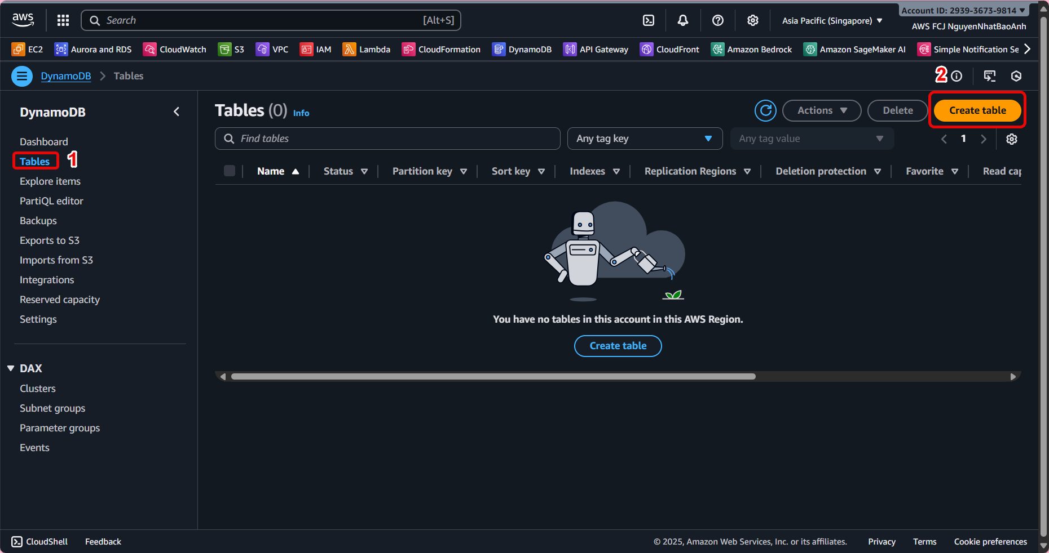Refresh the tables list
The height and width of the screenshot is (553, 1049).
pos(765,110)
